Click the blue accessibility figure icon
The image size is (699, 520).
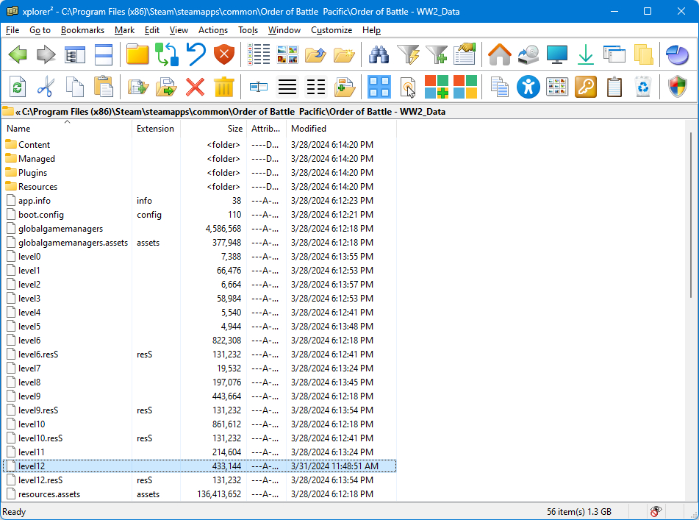point(528,87)
